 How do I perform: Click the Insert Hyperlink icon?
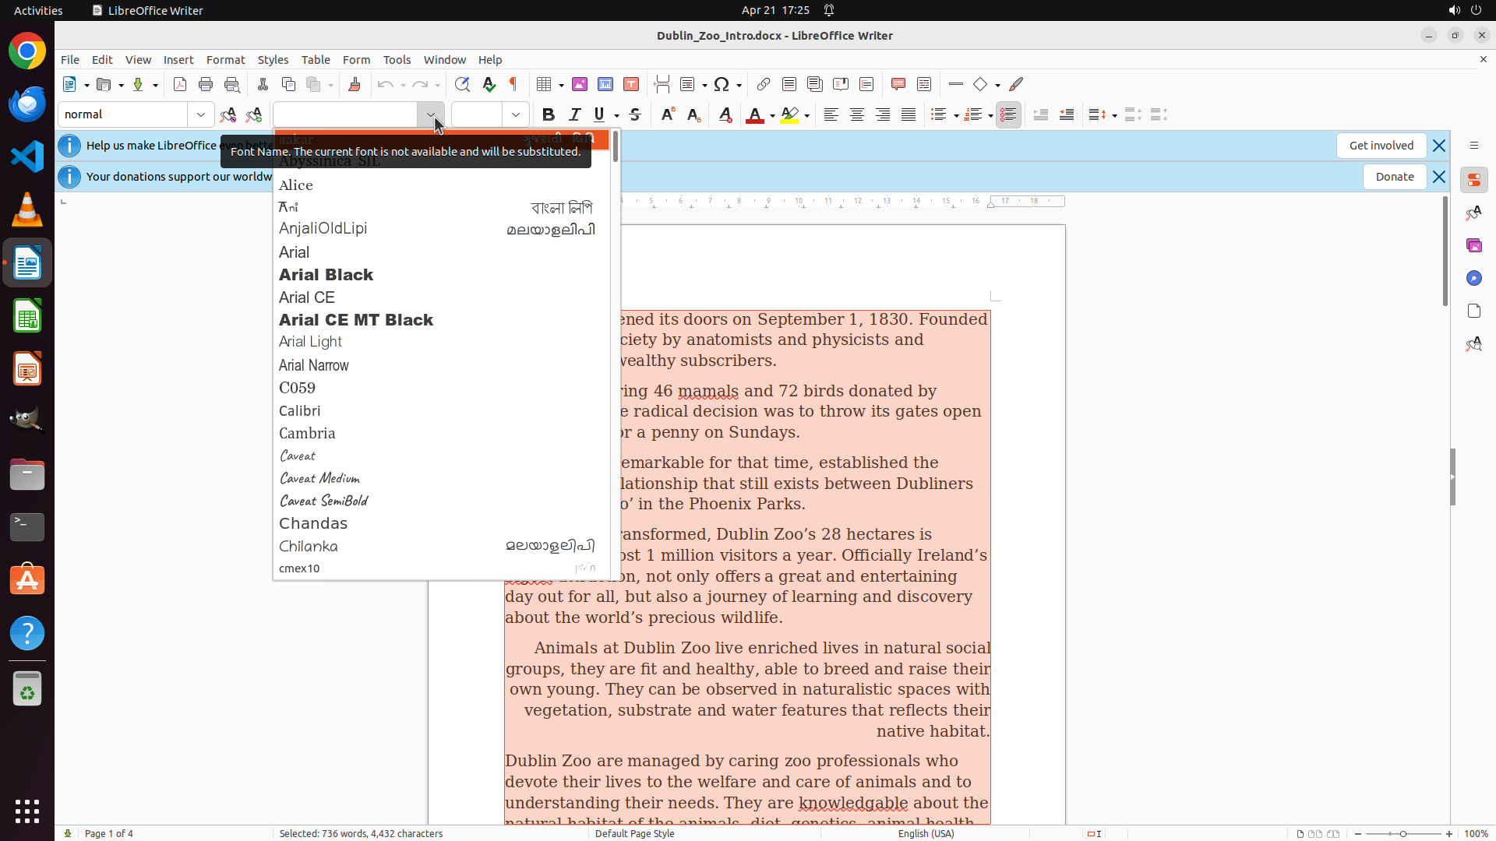[764, 84]
